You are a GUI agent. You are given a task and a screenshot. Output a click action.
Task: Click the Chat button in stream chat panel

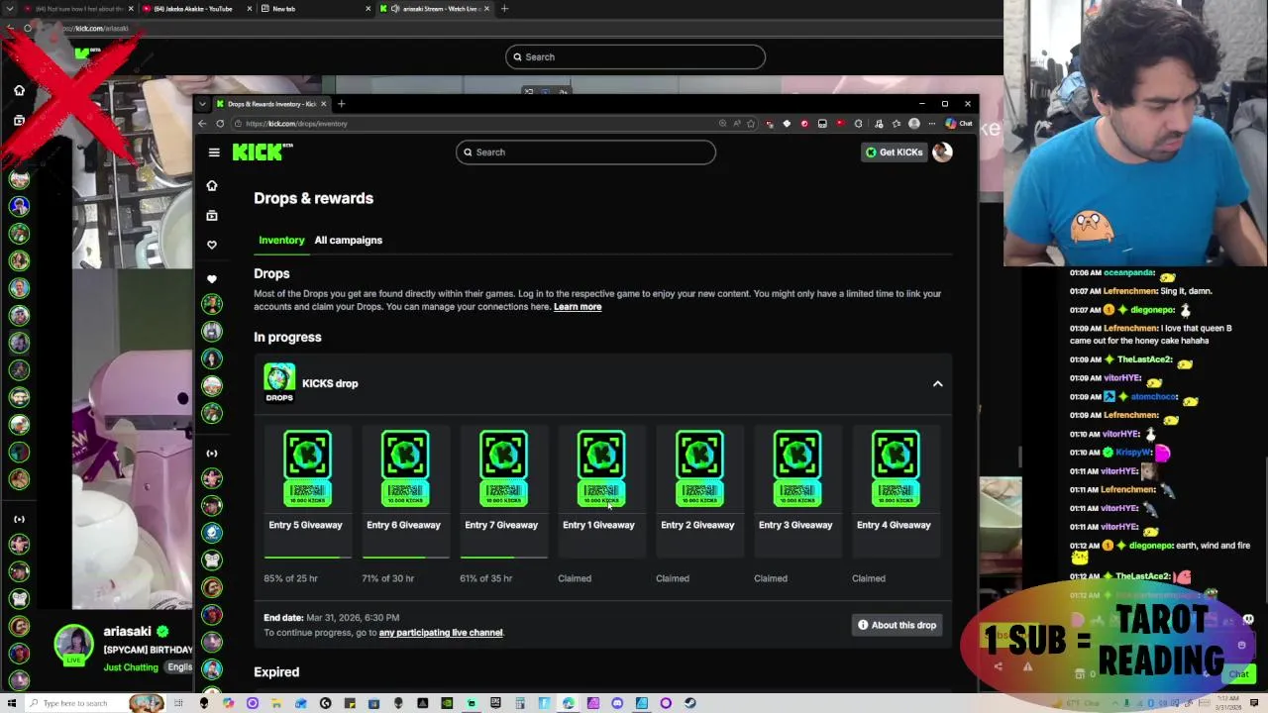click(1238, 674)
